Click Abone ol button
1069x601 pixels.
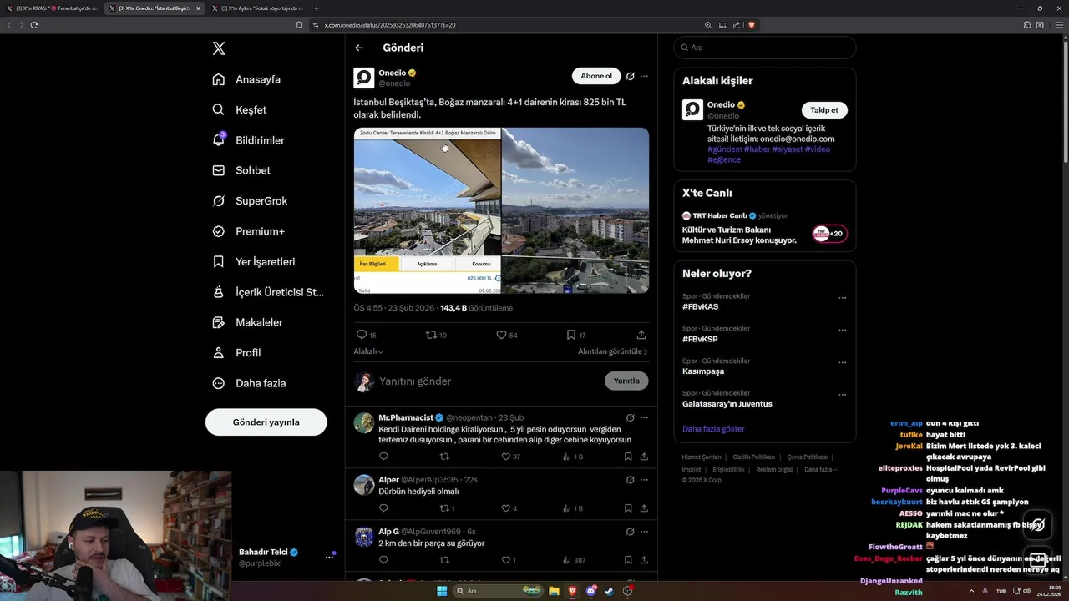[x=596, y=76]
